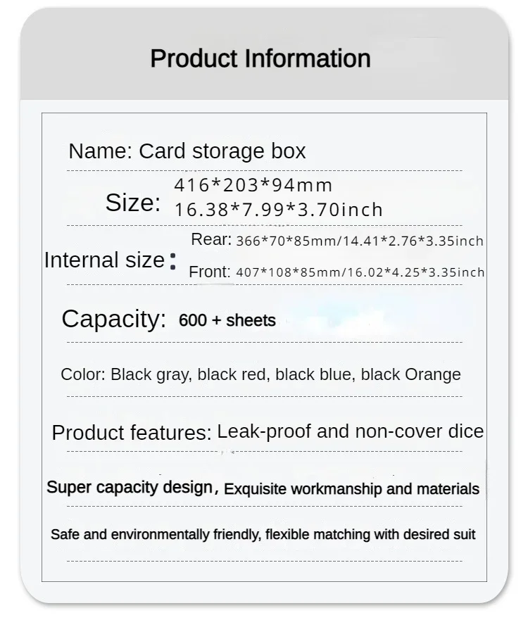Screen dimensions: 528x627
Task: Click the Product features: label
Action: [132, 433]
